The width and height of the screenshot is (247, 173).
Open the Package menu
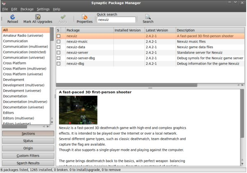(x=27, y=9)
